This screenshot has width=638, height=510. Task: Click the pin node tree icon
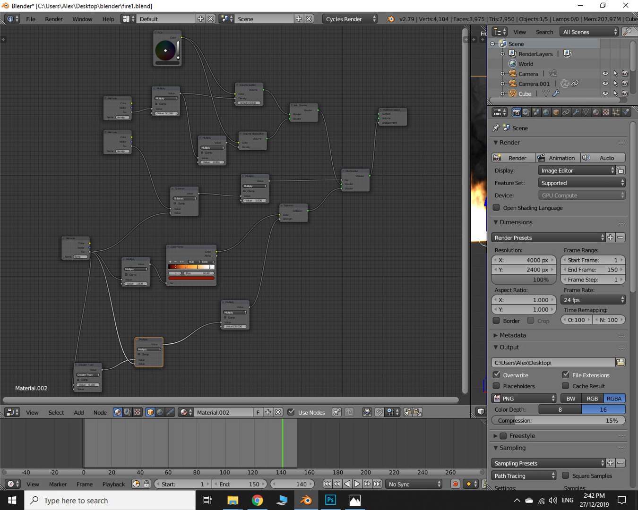tap(336, 412)
